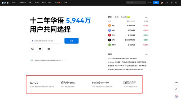
Task: Open the messages icon in header
Action: point(167,3)
